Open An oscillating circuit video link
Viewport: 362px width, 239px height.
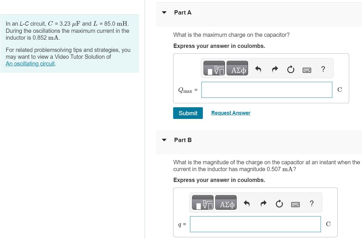(x=30, y=64)
